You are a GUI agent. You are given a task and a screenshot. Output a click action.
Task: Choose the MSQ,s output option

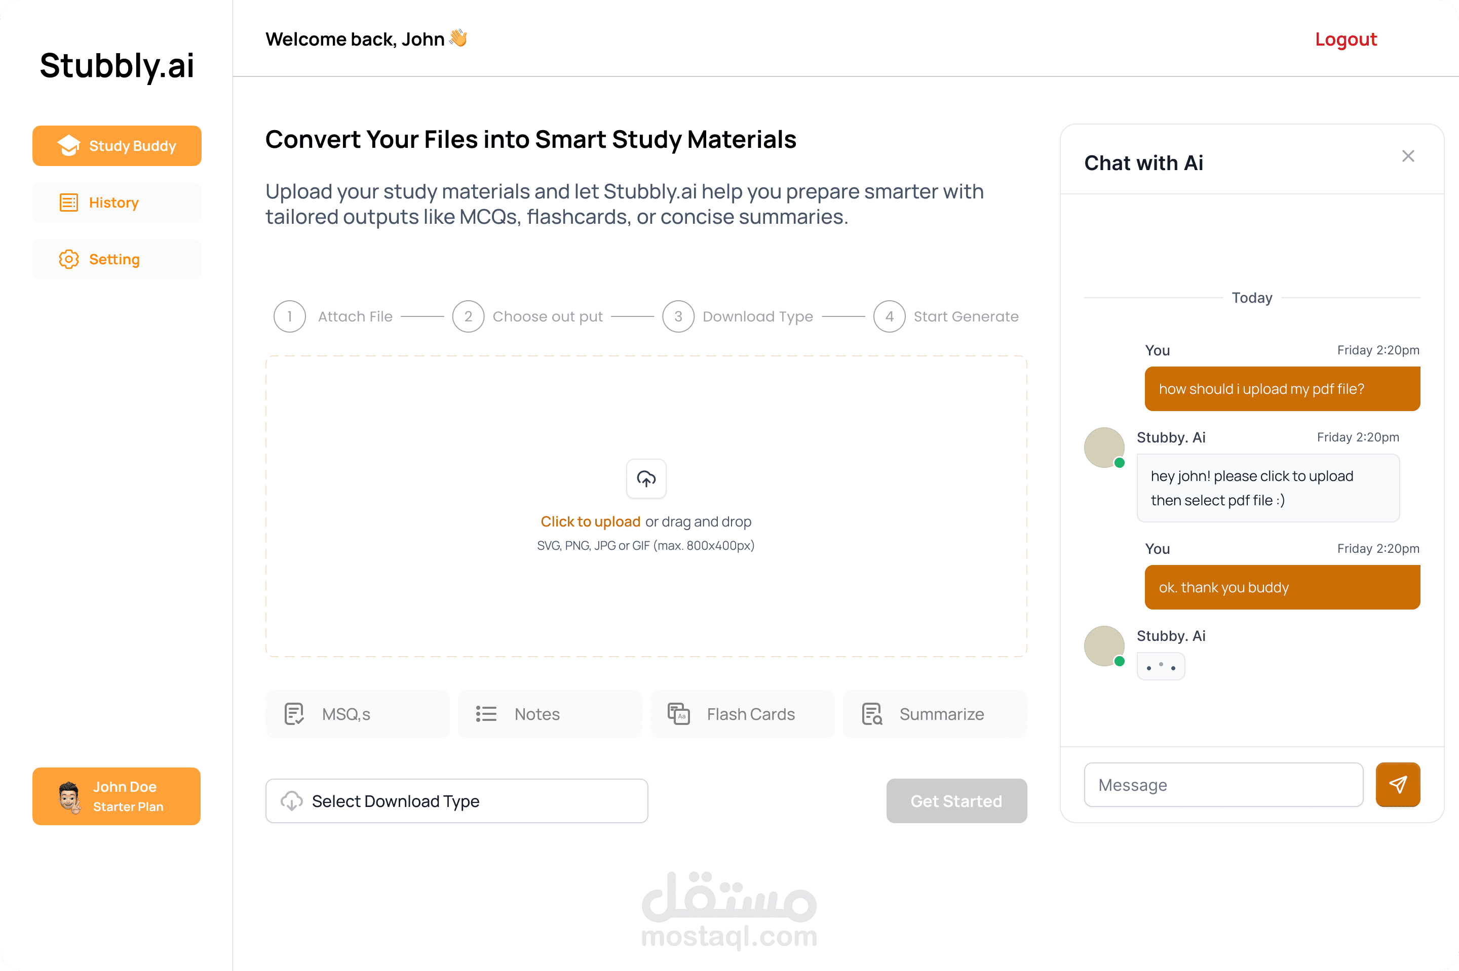pyautogui.click(x=358, y=714)
